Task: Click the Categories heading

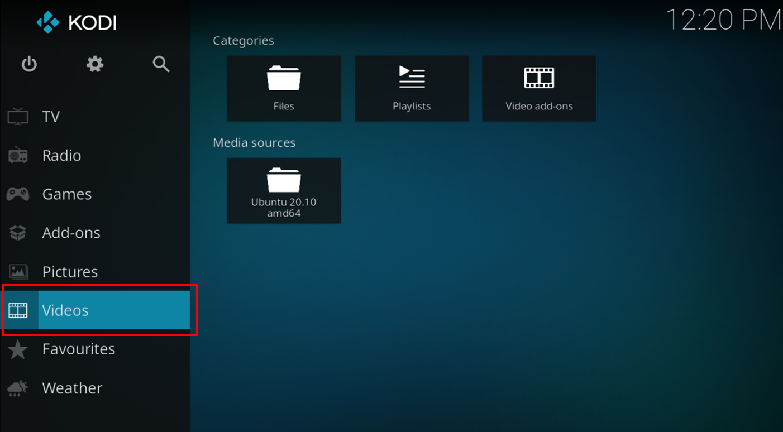Action: click(x=244, y=41)
